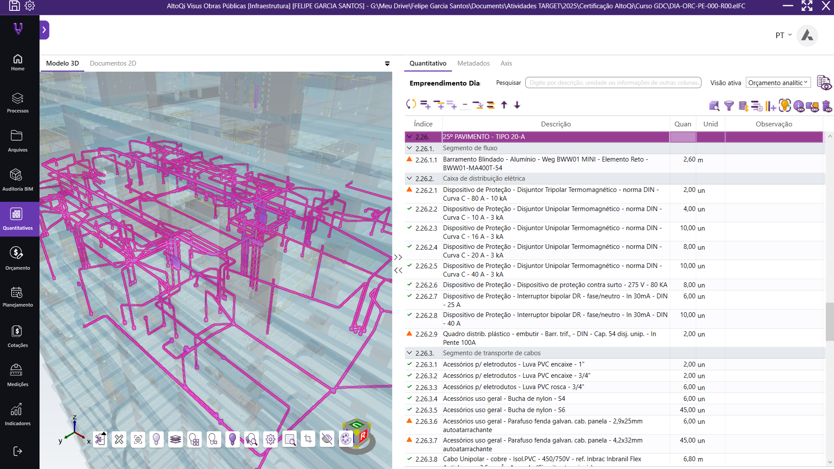Collapse the 2.26. 25º PAVIMENTO group
Viewport: 834px width, 469px height.
tap(409, 137)
